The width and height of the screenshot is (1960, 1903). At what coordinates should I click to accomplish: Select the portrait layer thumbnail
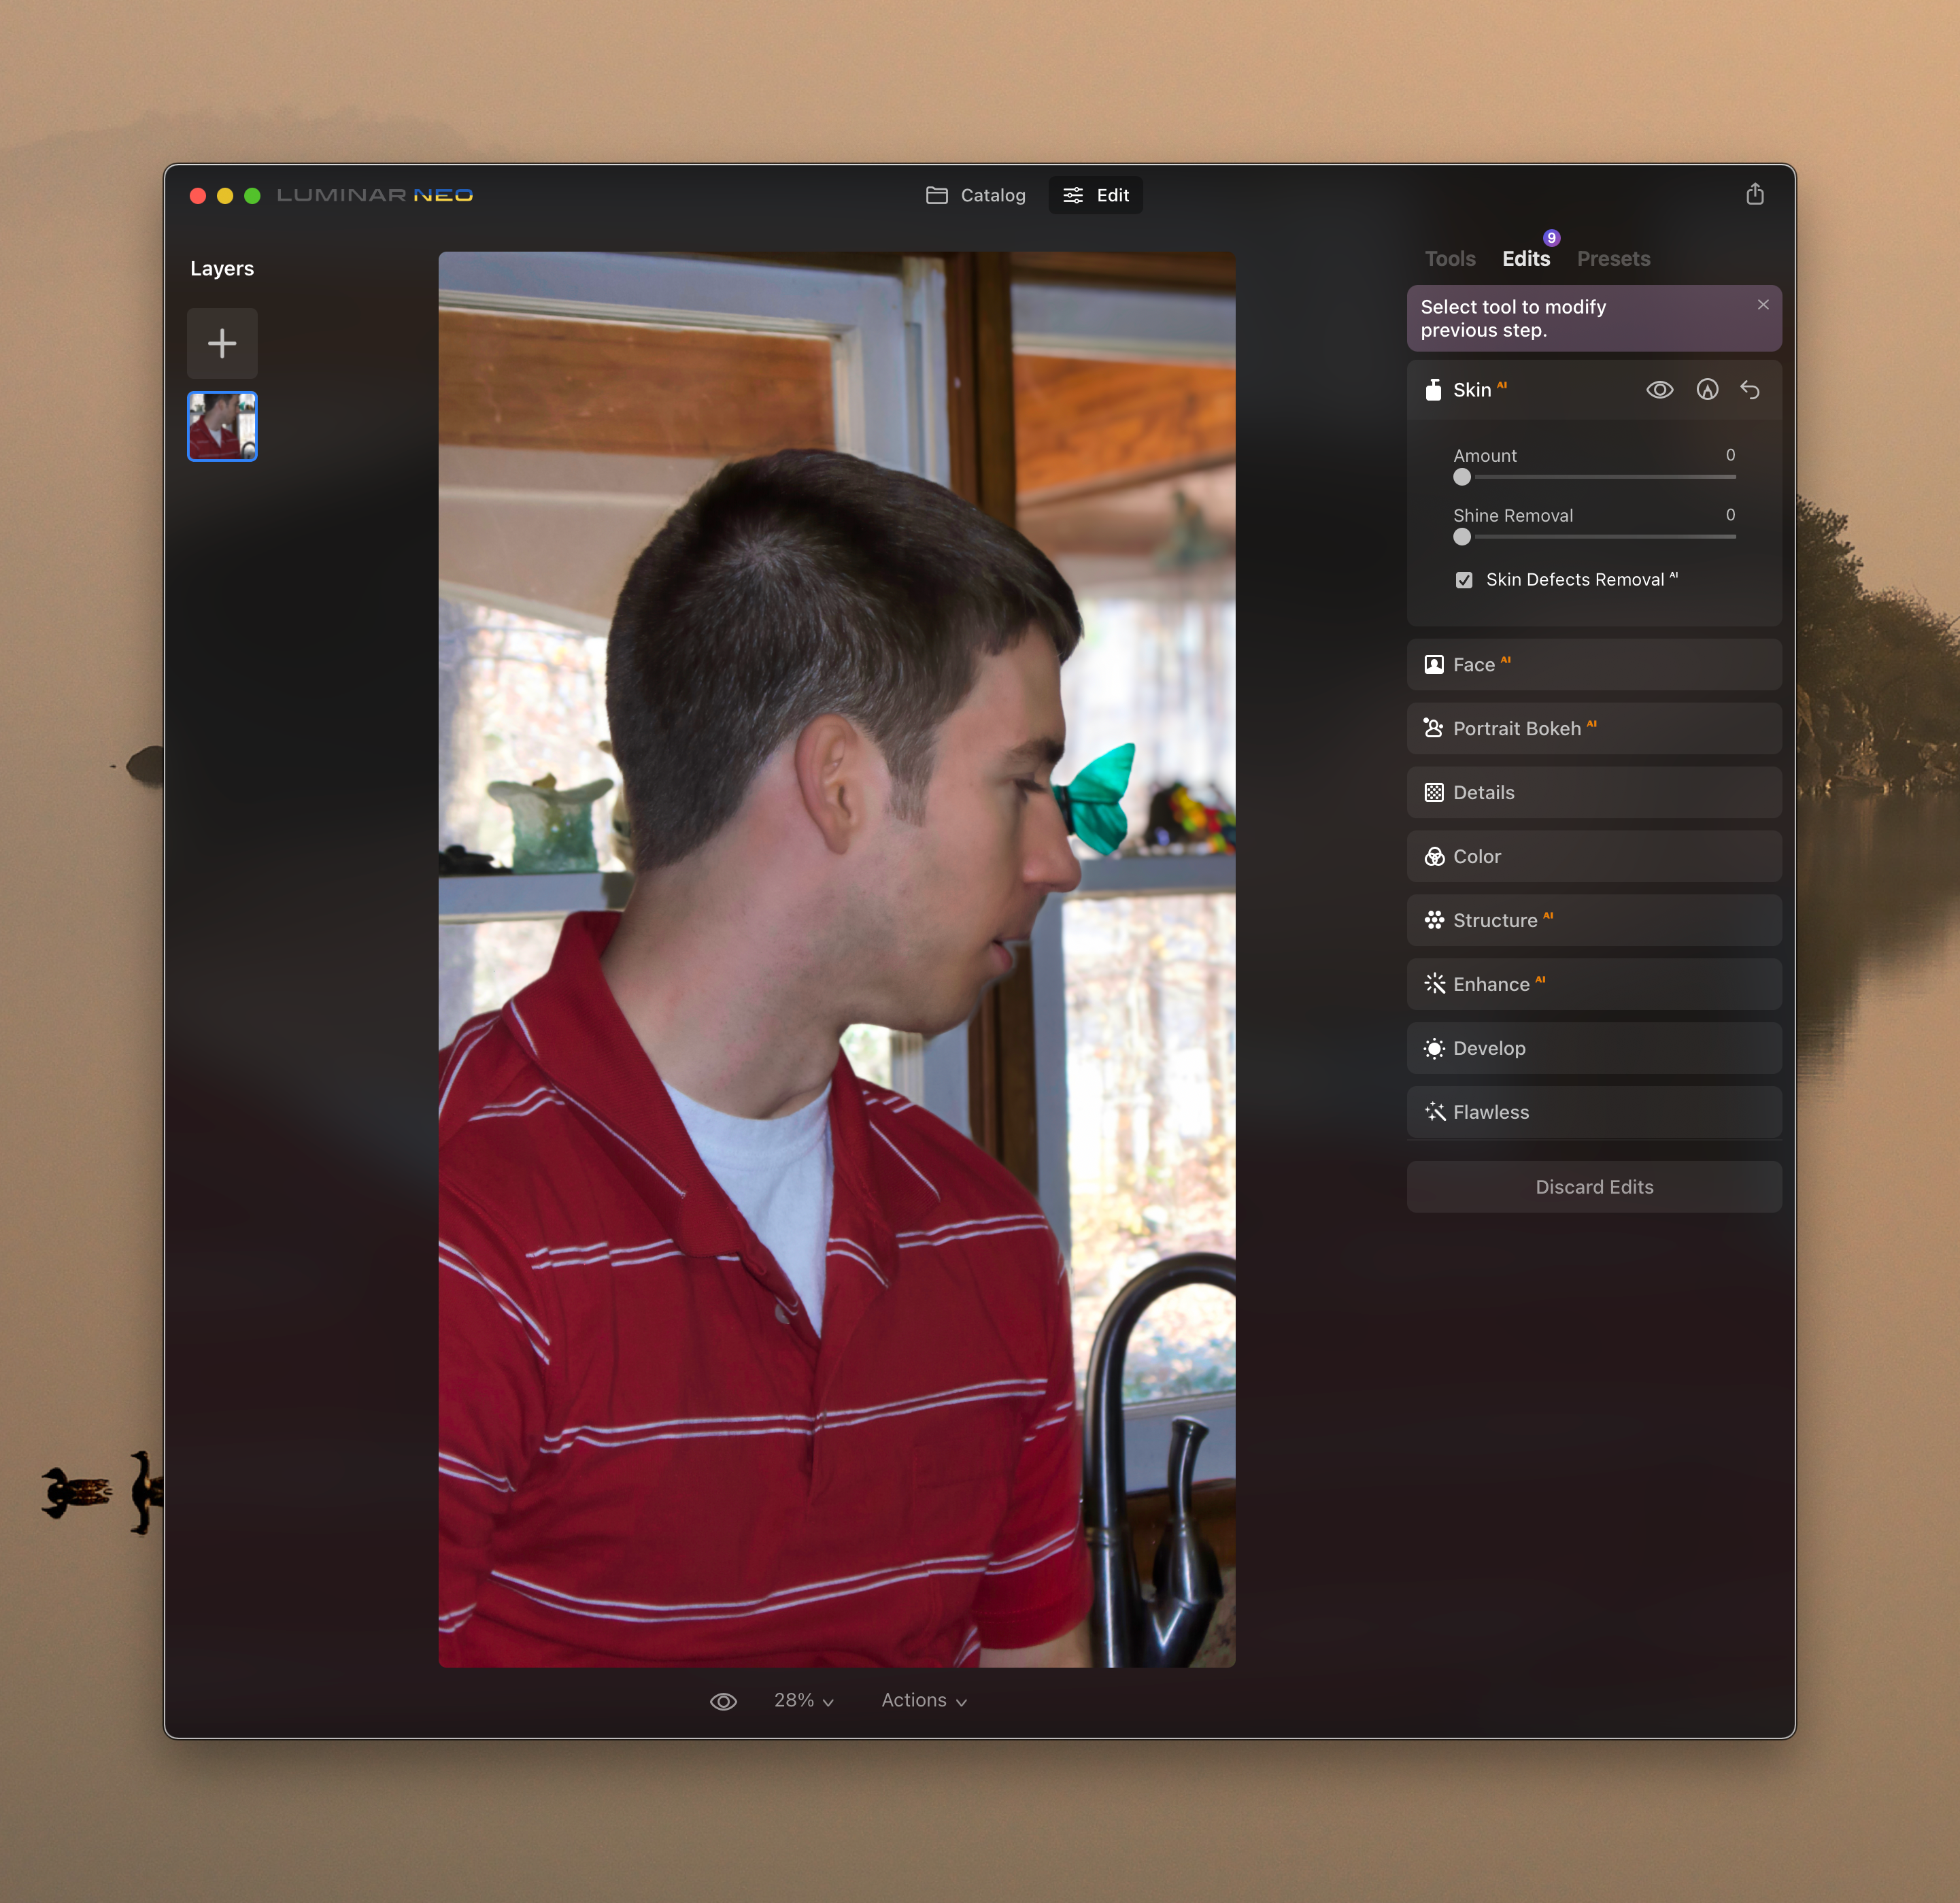tap(222, 426)
